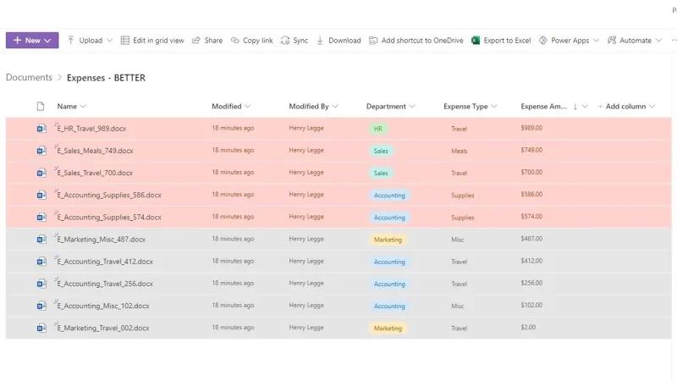Open file E_Sales_Meals_749.docx

(95, 151)
